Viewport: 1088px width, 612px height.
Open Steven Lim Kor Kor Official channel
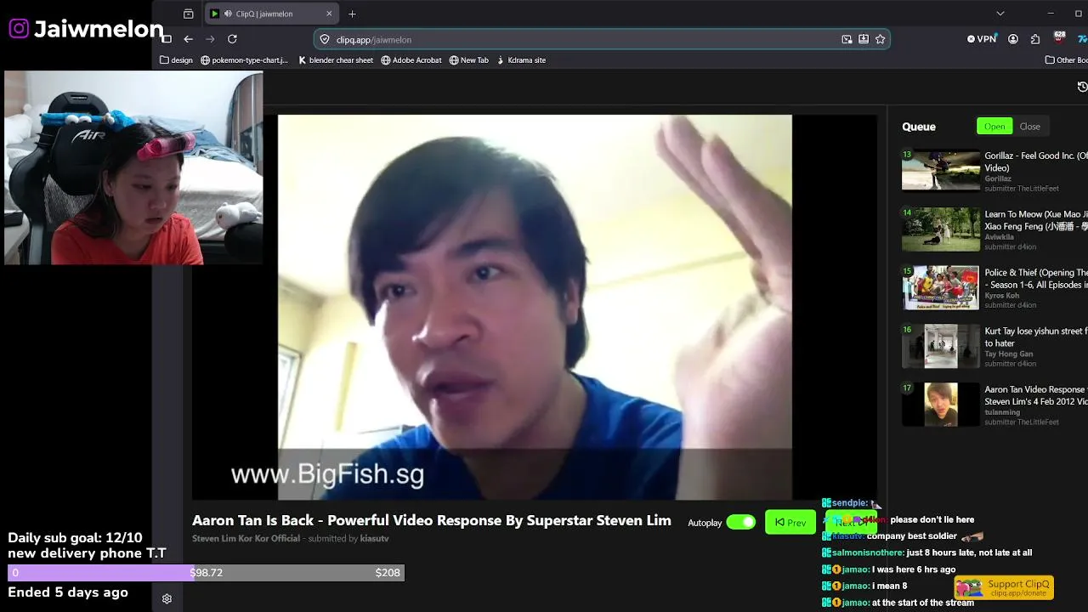coord(246,539)
